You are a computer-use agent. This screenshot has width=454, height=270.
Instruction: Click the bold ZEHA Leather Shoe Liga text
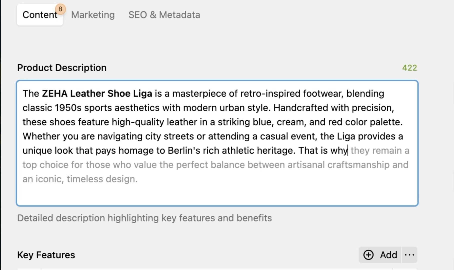[x=97, y=93]
